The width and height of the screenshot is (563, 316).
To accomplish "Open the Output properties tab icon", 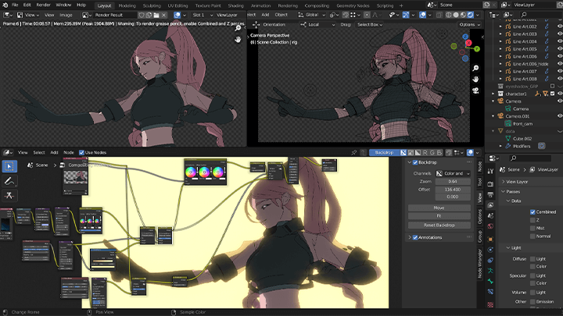I will (x=490, y=194).
